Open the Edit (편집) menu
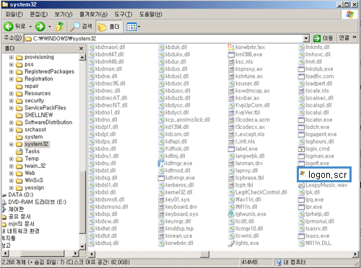The height and width of the screenshot is (268, 361). pyautogui.click(x=39, y=14)
